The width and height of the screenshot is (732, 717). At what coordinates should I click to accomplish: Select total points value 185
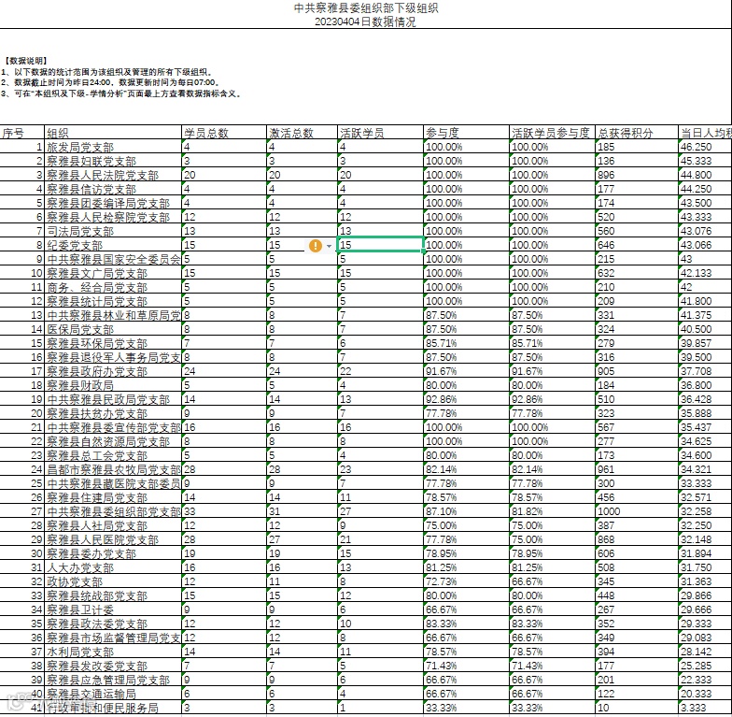(x=637, y=147)
